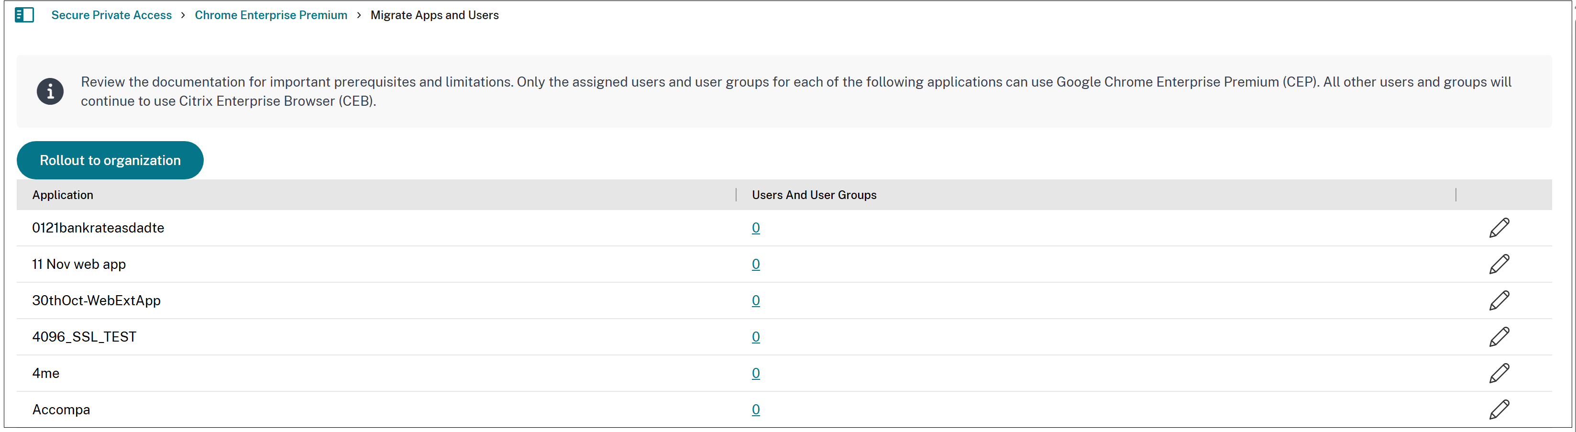Edit the 30thOct-WebExtApp application
The image size is (1576, 432).
click(1500, 300)
